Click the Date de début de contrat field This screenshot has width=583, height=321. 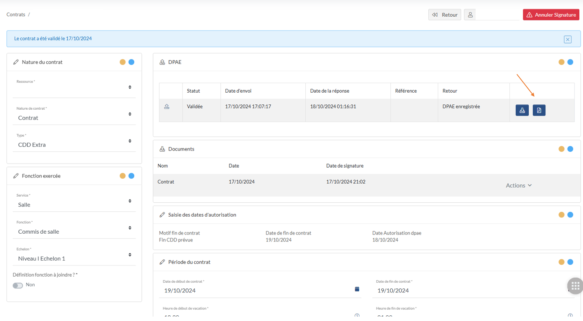260,288
